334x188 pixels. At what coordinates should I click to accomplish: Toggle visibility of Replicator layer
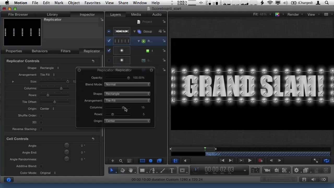109,41
